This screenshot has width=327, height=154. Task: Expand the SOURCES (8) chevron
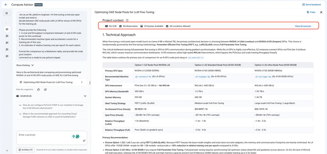(85, 96)
